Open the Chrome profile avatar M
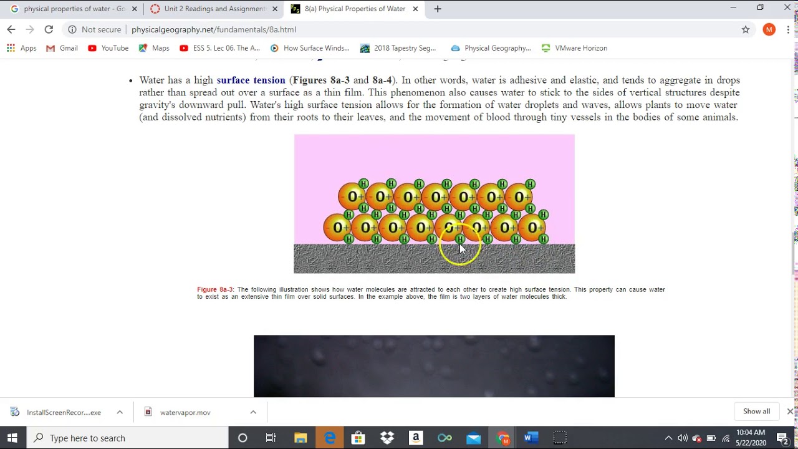 pos(769,29)
